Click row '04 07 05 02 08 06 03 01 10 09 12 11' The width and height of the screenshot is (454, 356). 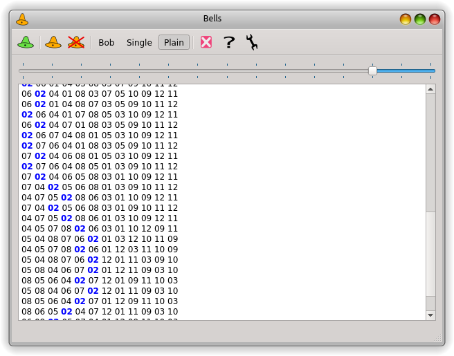point(100,198)
